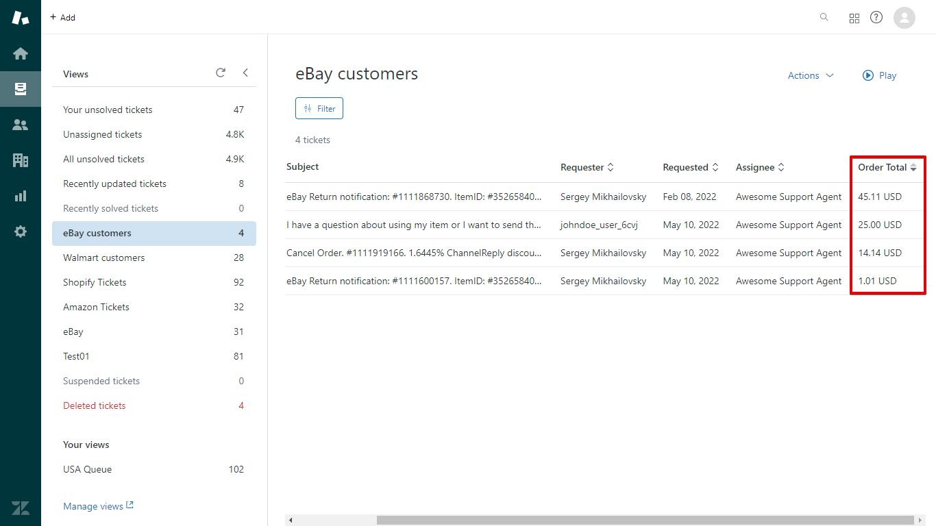This screenshot has width=936, height=526.
Task: Select Suspended tickets view
Action: pos(154,381)
